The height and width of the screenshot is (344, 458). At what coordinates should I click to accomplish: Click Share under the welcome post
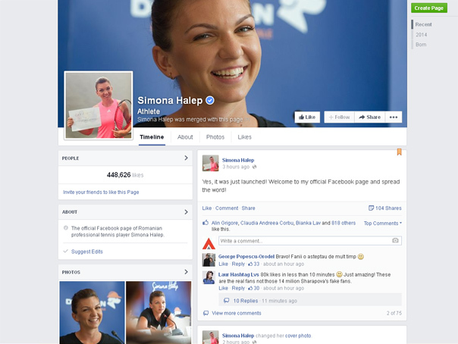(248, 208)
